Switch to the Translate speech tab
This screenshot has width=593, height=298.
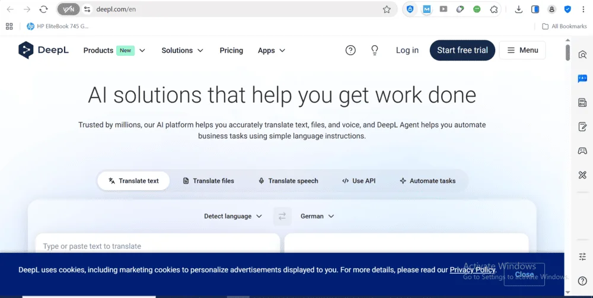tap(288, 181)
